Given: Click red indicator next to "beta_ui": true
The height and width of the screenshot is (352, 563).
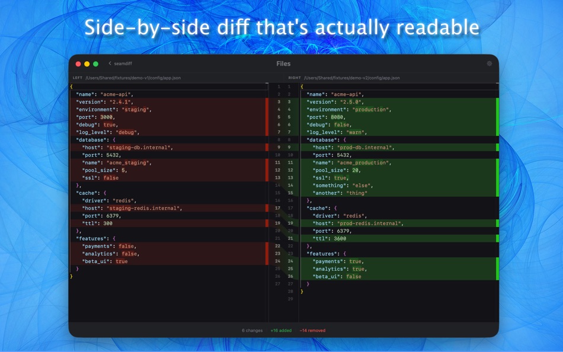Looking at the screenshot, I should coord(266,261).
